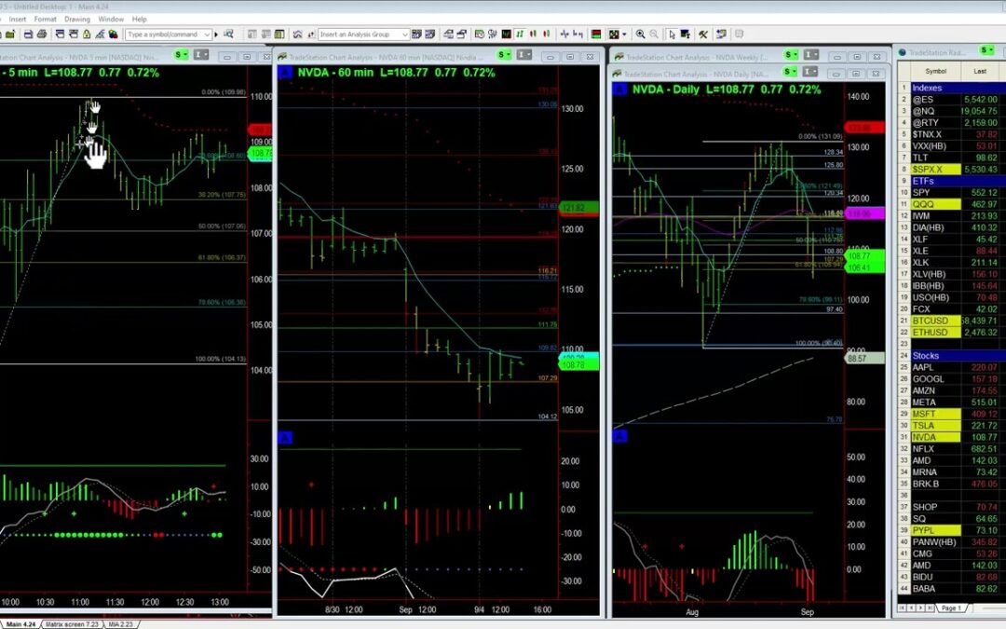Open the Type a symbol/command dropdown arrow
Image resolution: width=1006 pixels, height=629 pixels.
207,34
